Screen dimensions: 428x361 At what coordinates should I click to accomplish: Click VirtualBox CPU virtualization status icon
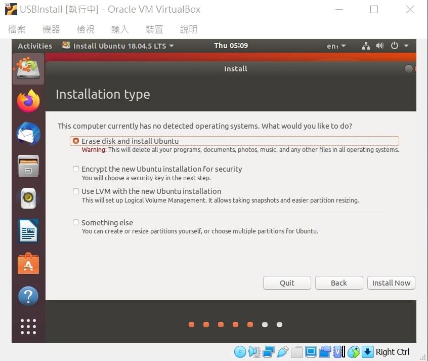339,352
